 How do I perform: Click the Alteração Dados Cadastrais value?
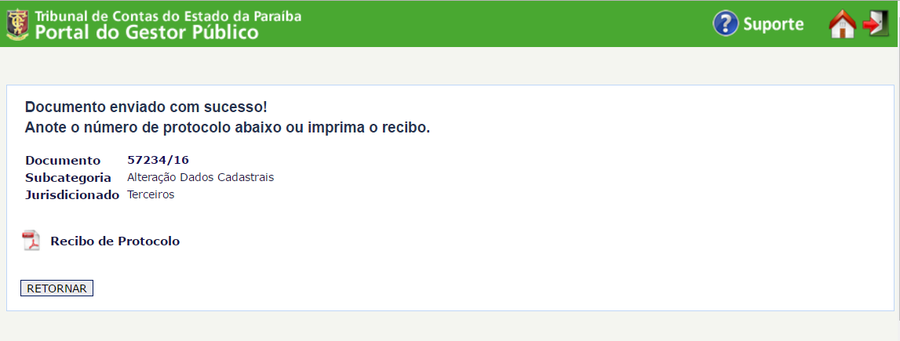click(x=200, y=177)
